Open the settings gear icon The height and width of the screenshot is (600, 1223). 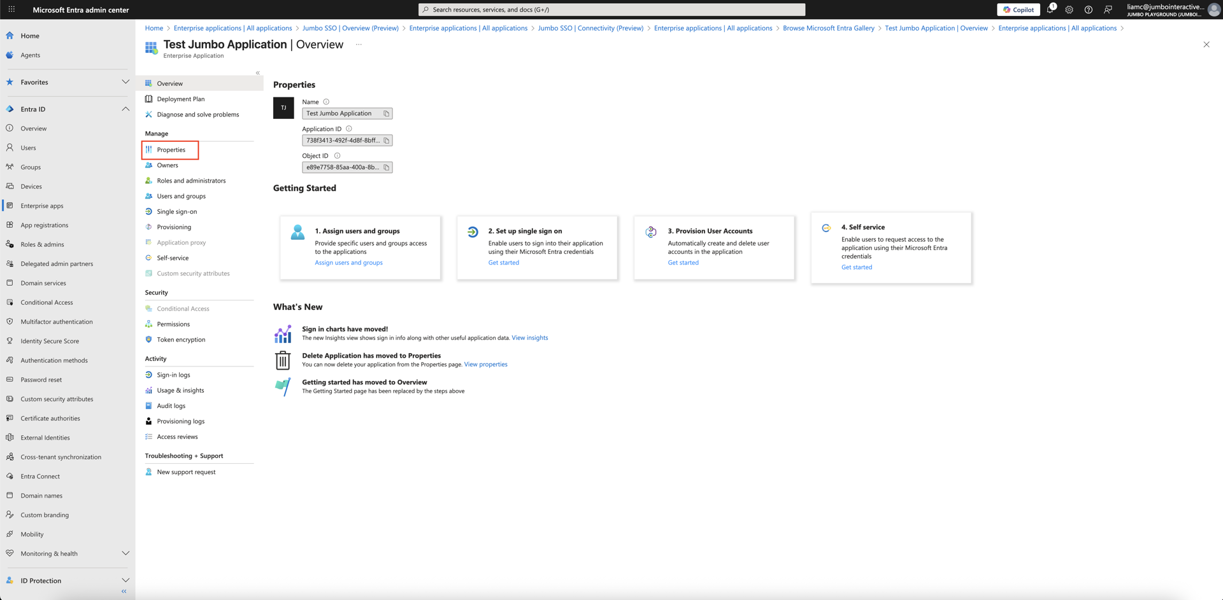point(1069,10)
